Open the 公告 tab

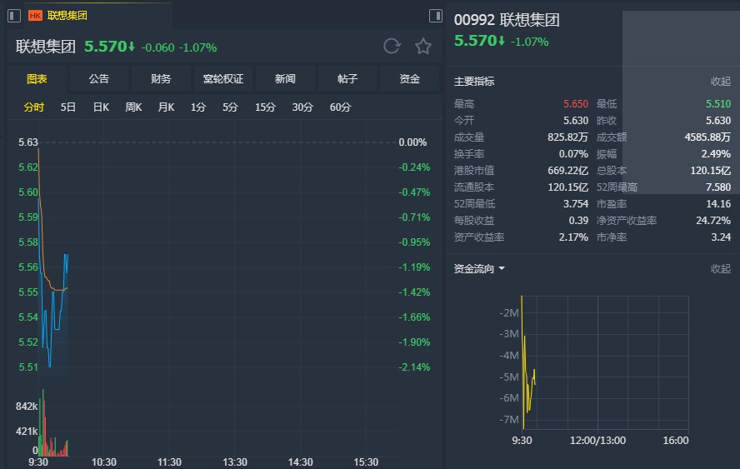(x=99, y=79)
